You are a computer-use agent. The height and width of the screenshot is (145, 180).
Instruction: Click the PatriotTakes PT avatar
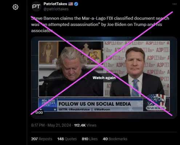pyautogui.click(x=36, y=7)
